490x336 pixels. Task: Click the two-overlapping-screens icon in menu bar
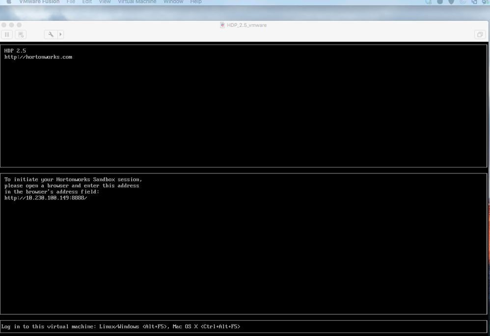tap(474, 2)
